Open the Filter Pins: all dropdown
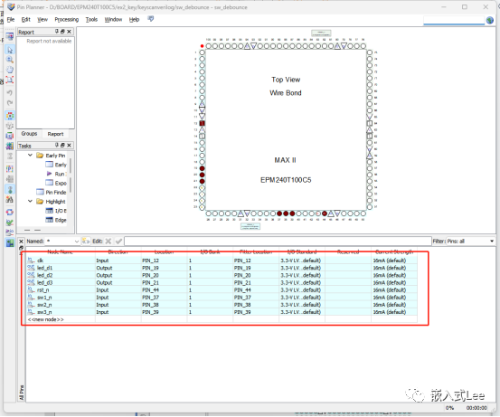500x417 pixels. (x=492, y=242)
